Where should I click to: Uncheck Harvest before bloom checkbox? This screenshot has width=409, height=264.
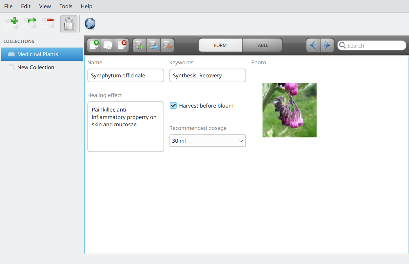coord(173,106)
